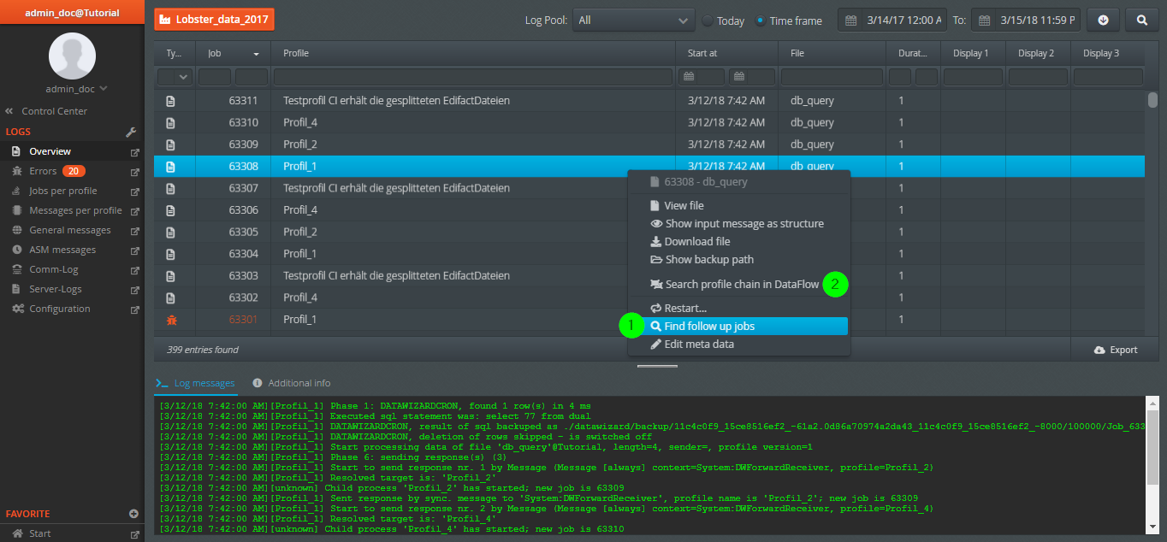Open Jobs per profile in sidebar
The width and height of the screenshot is (1167, 542).
pyautogui.click(x=63, y=191)
